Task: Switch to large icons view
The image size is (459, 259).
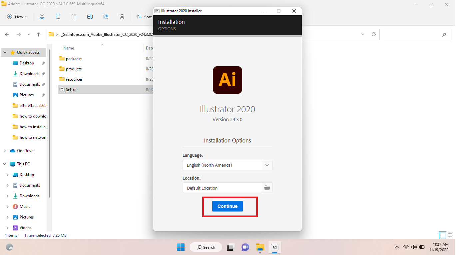Action: tap(450, 235)
